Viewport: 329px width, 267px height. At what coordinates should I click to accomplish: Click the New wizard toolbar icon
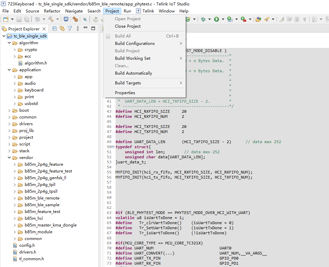[x=6, y=19]
